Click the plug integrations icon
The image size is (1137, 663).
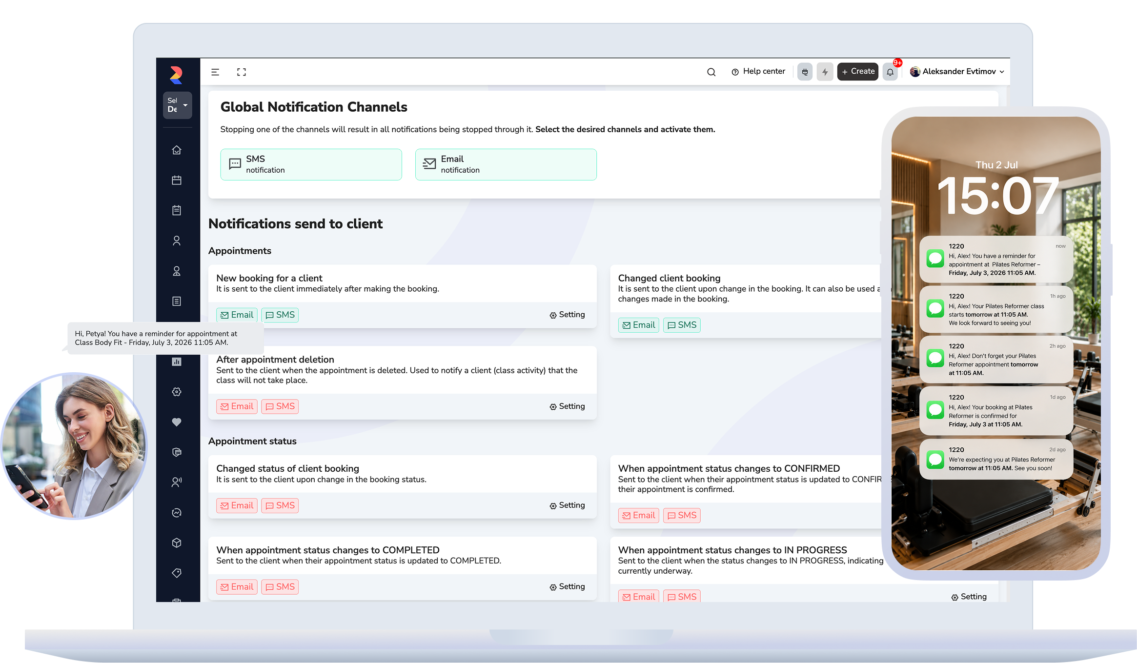point(805,72)
